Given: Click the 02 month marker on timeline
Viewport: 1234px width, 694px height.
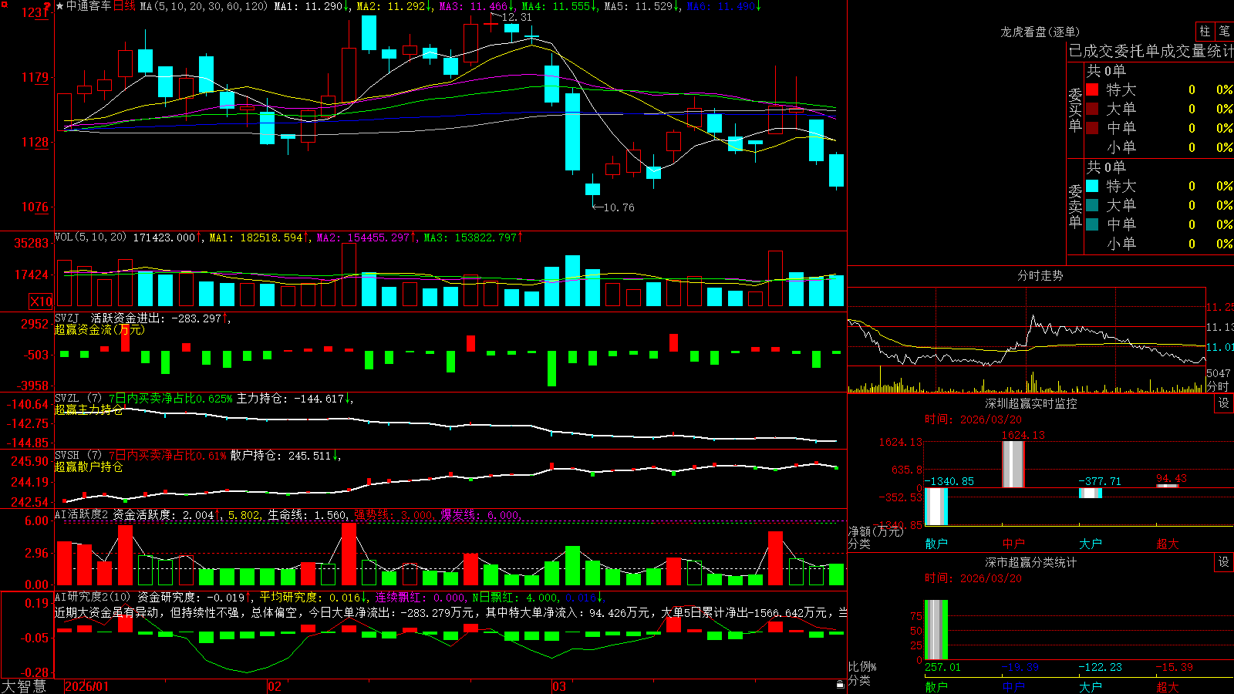Looking at the screenshot, I should pyautogui.click(x=275, y=686).
